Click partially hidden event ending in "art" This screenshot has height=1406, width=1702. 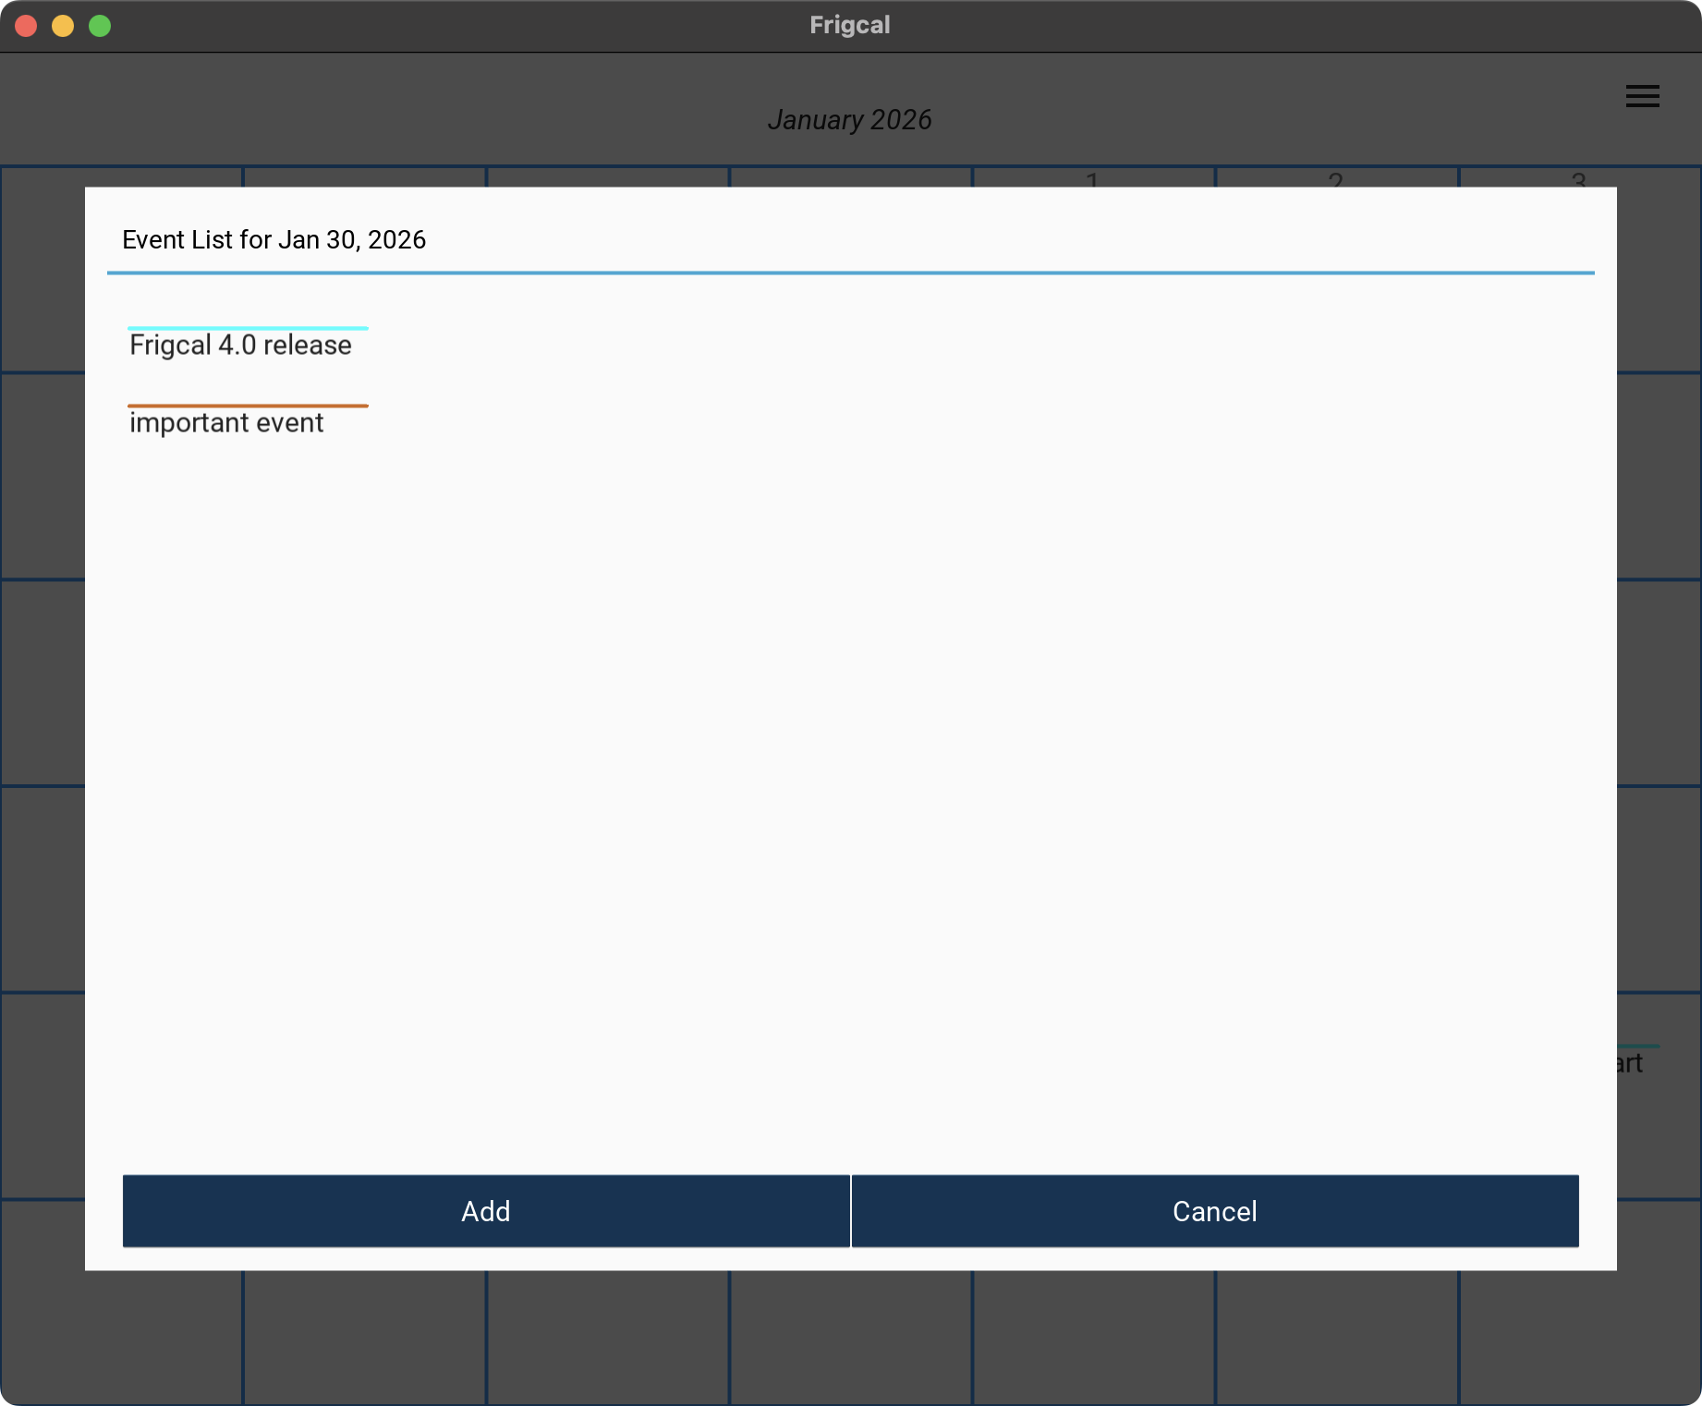point(1632,1063)
